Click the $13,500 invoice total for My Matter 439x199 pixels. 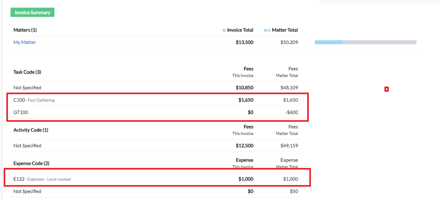244,42
